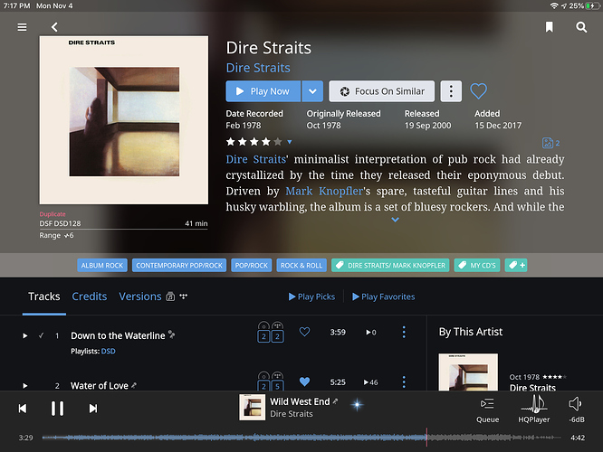Image resolution: width=603 pixels, height=452 pixels.
Task: Go back with the left arrow
Action: (54, 27)
